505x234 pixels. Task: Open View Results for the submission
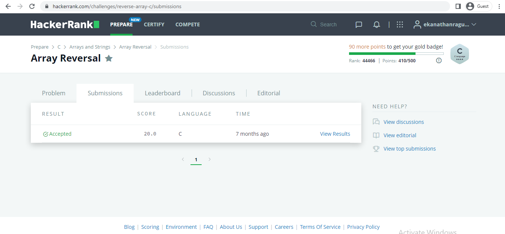[335, 134]
